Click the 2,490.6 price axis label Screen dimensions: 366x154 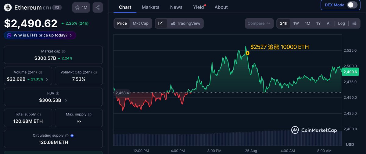pyautogui.click(x=350, y=72)
